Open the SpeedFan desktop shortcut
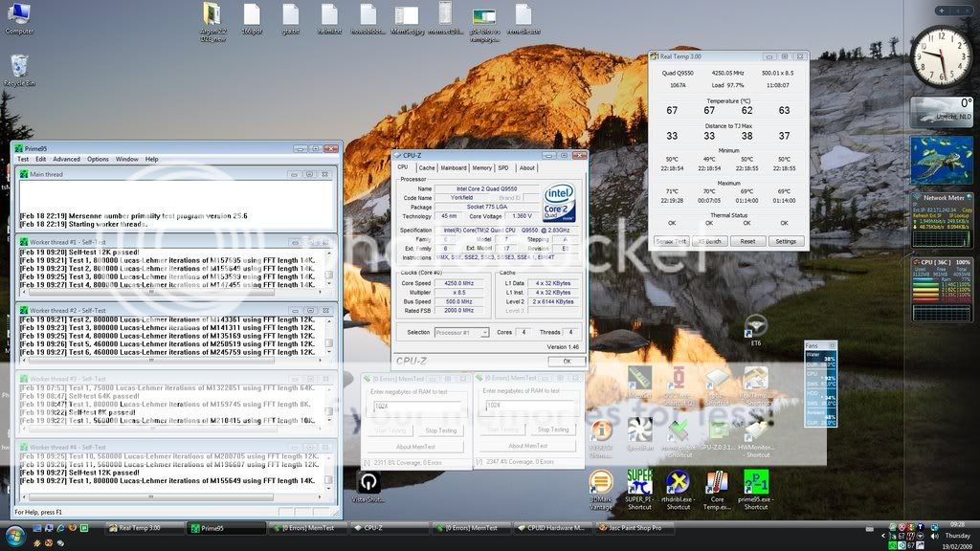The image size is (980, 551). (x=639, y=434)
